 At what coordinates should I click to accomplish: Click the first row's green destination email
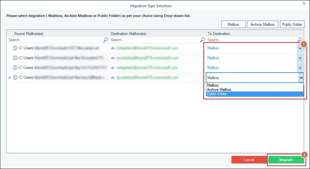pyautogui.click(x=147, y=48)
